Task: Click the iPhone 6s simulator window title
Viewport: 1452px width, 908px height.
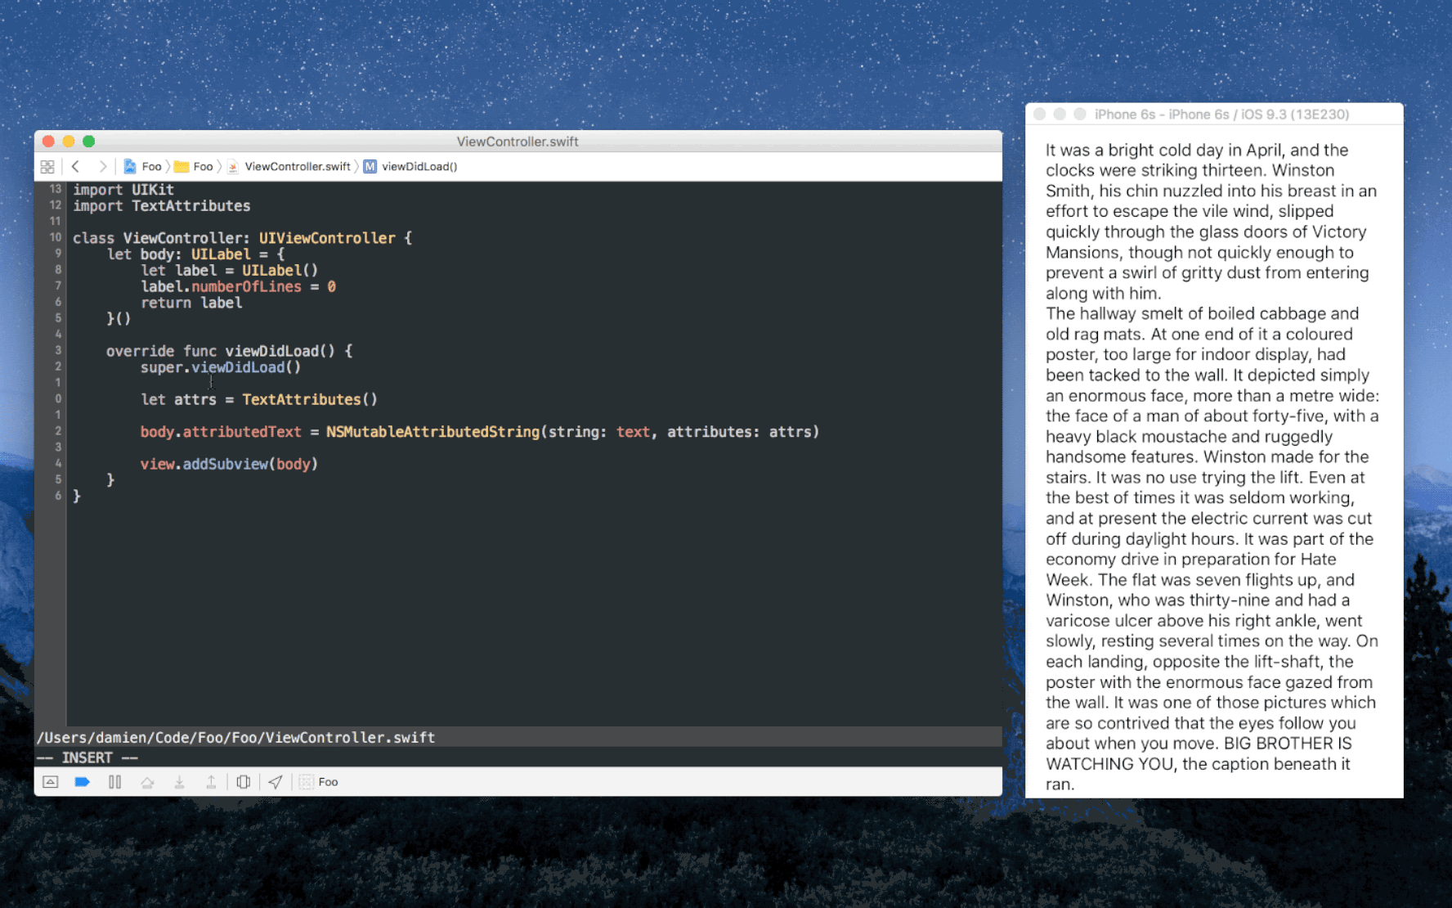Action: pyautogui.click(x=1221, y=115)
